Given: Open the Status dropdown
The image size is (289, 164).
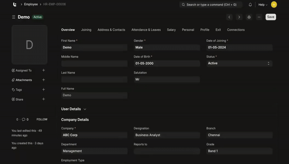Looking at the screenshot, I should click(239, 63).
